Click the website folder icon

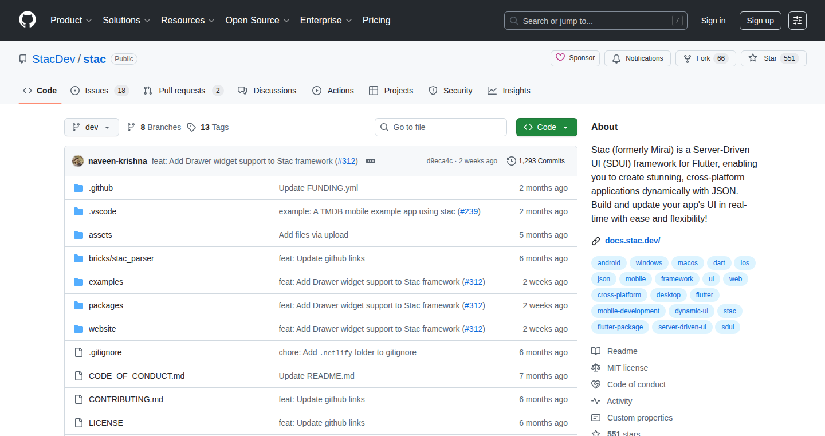[x=78, y=329]
